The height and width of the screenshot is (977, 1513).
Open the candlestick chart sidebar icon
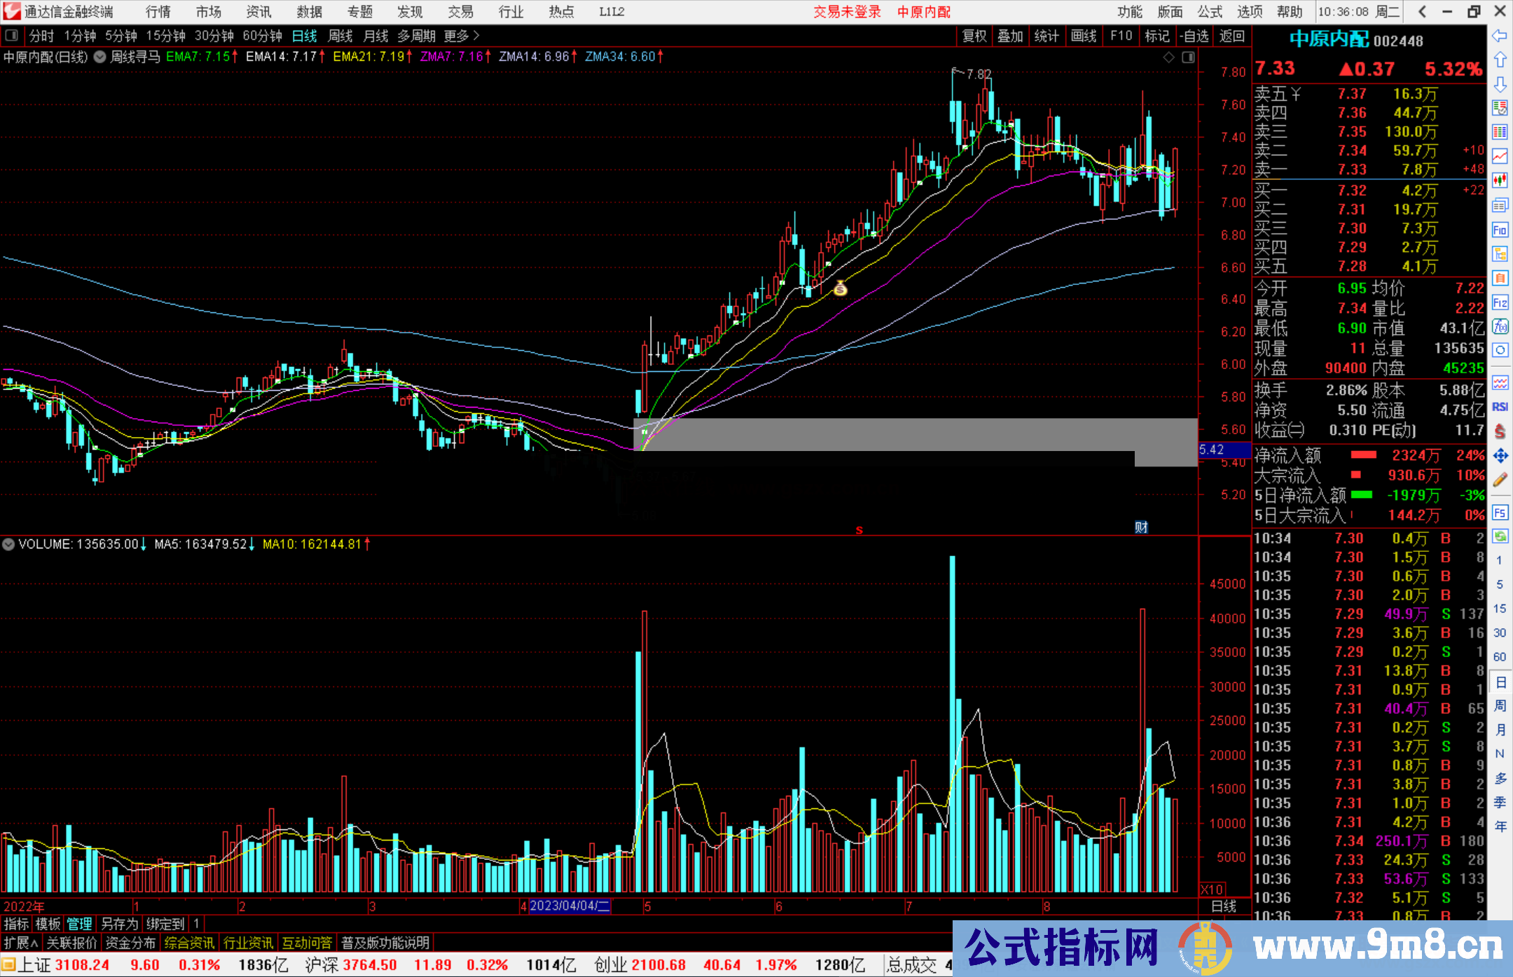point(1500,181)
